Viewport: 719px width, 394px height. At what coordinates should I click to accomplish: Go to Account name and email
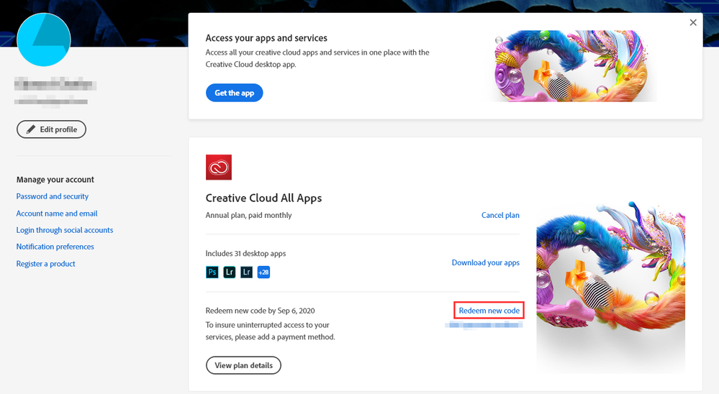pyautogui.click(x=57, y=214)
